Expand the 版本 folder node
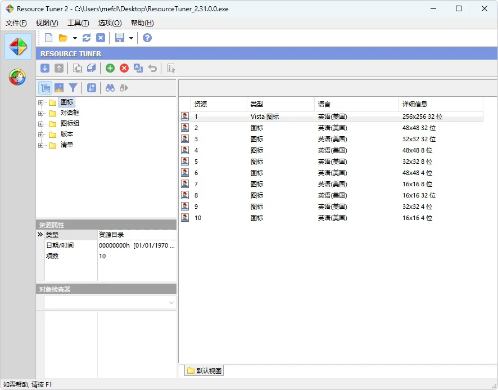 (40, 135)
